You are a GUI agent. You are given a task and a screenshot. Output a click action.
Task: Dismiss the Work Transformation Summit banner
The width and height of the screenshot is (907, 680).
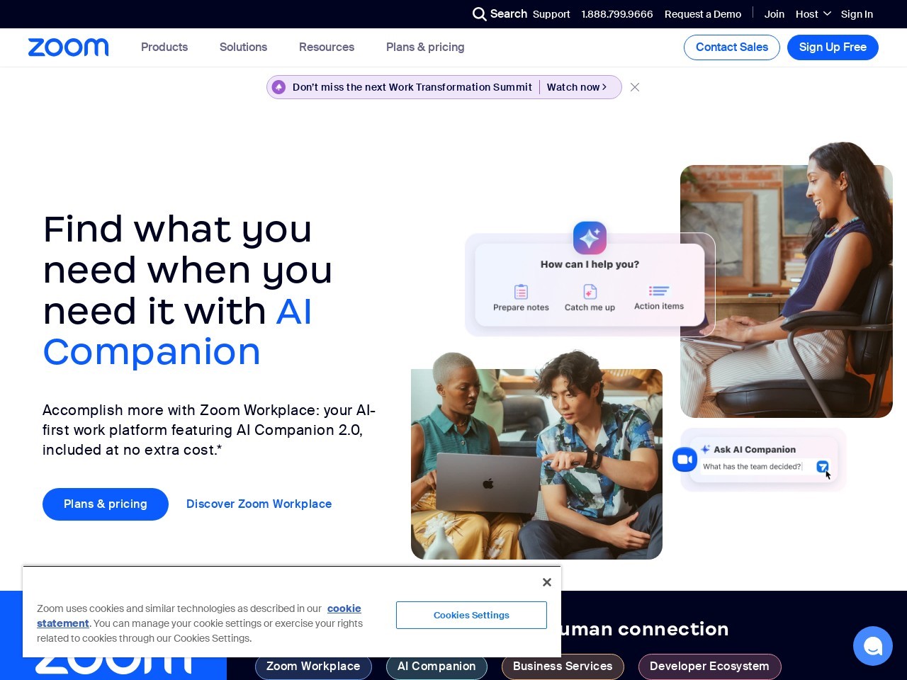click(x=635, y=87)
